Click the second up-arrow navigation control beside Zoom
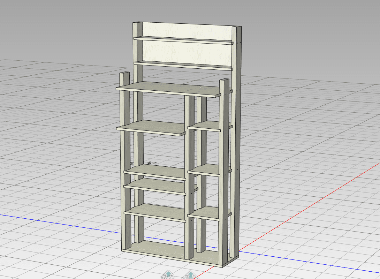This screenshot has width=380, height=279. pyautogui.click(x=190, y=275)
